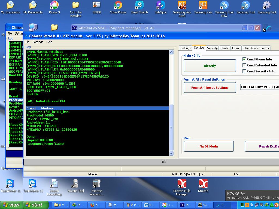279x209 pixels.
Task: Switch to the UserData / Forensic tab
Action: (256, 48)
